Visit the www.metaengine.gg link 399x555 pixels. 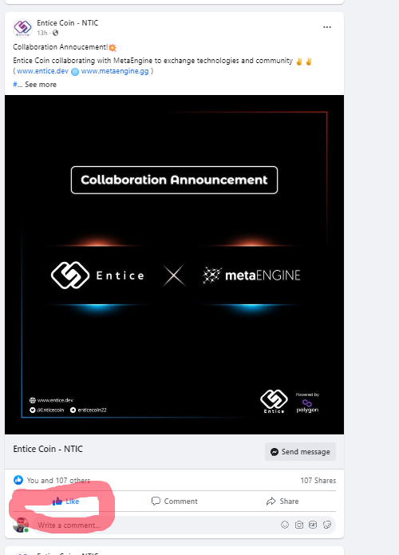pos(115,71)
